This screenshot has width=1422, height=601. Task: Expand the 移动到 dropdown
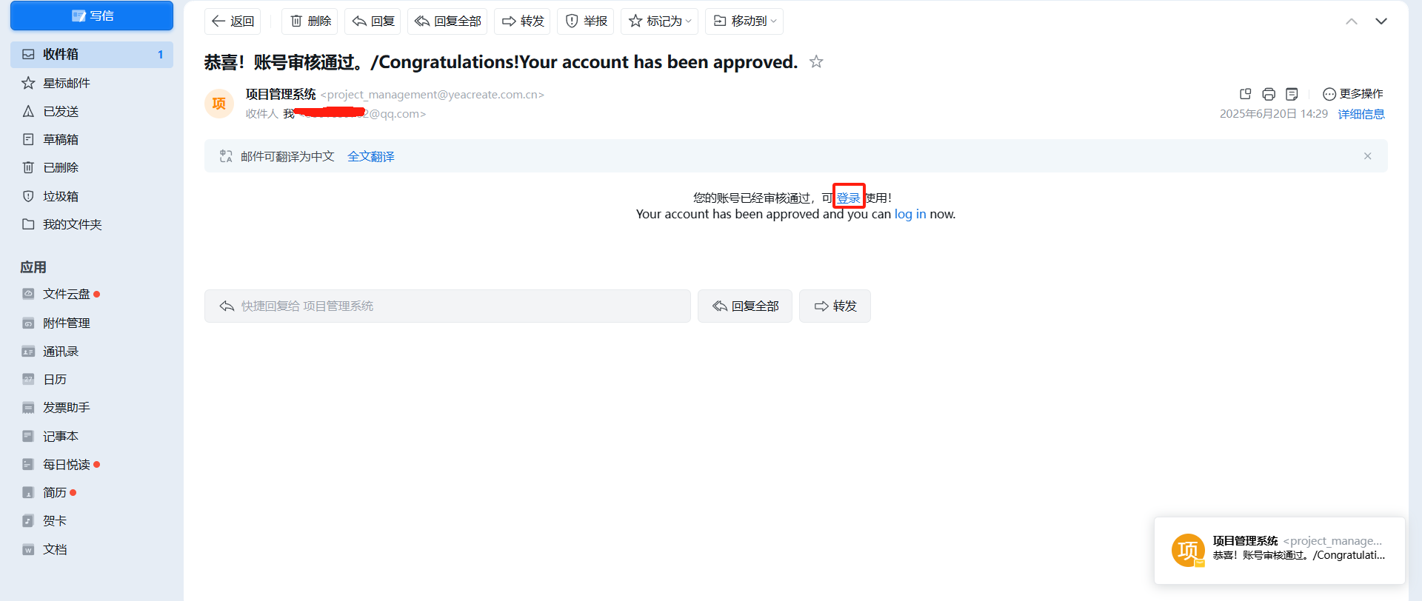click(744, 21)
